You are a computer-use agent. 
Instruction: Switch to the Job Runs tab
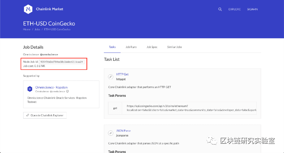pyautogui.click(x=131, y=47)
